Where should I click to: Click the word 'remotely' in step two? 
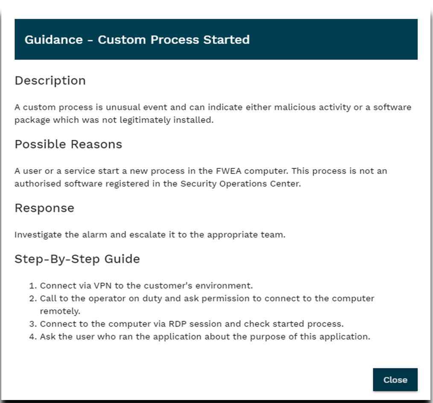tap(60, 311)
